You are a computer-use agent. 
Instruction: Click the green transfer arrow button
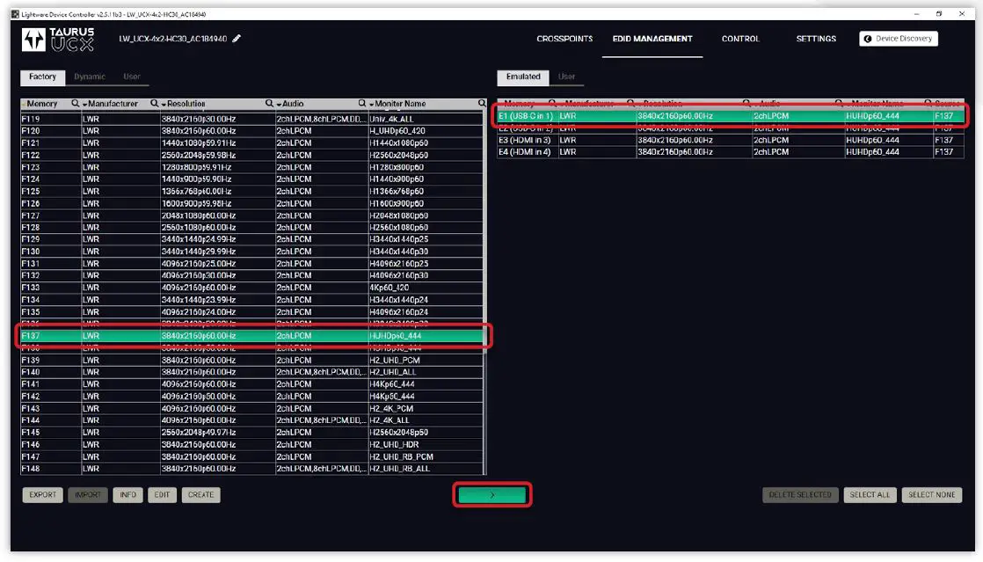tap(492, 495)
